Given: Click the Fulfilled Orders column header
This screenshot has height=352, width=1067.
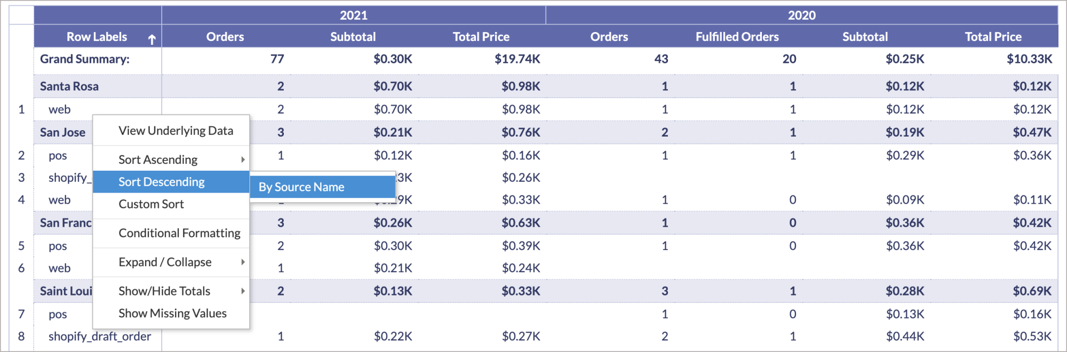Looking at the screenshot, I should click(x=737, y=37).
